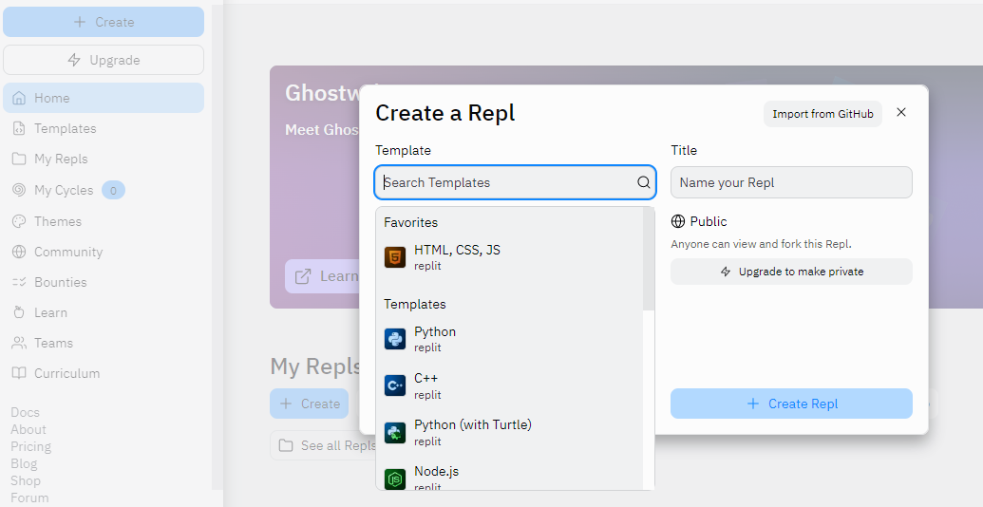Select the Python template

[x=509, y=339]
